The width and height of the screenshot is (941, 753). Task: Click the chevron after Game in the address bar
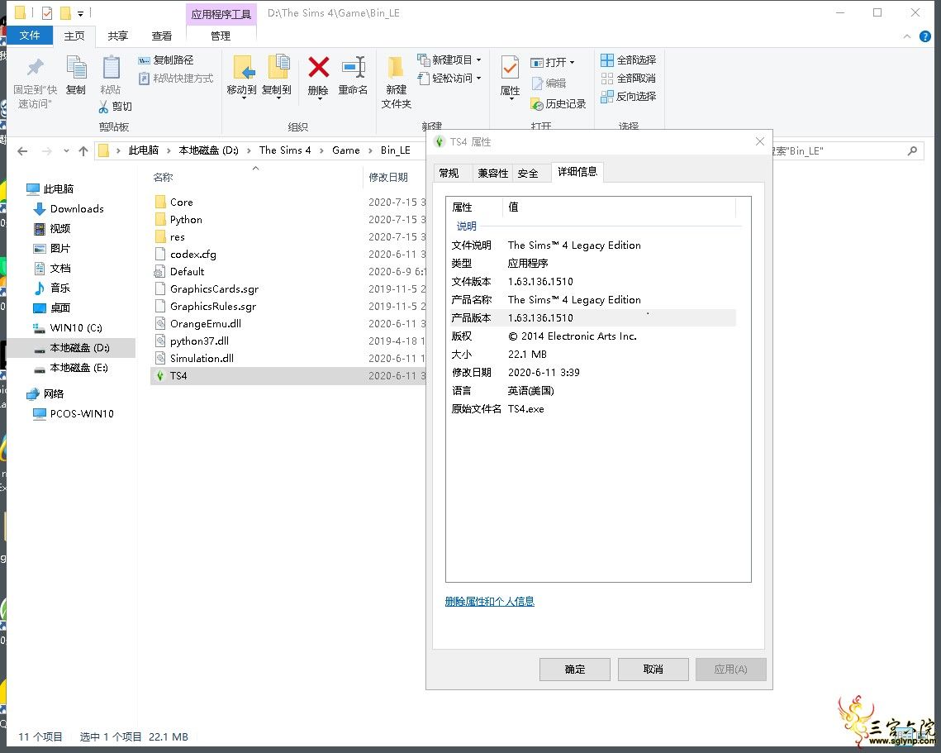[x=370, y=150]
